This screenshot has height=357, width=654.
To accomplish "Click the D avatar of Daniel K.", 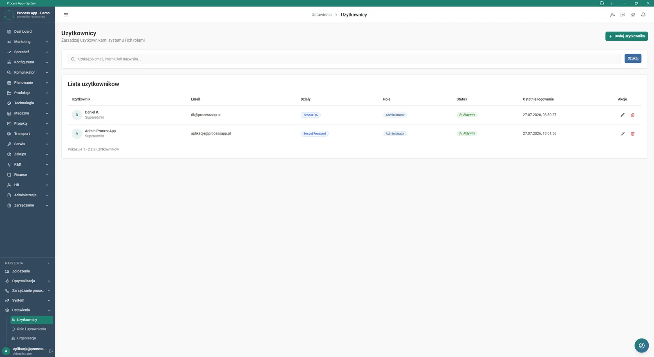I will pos(77,115).
